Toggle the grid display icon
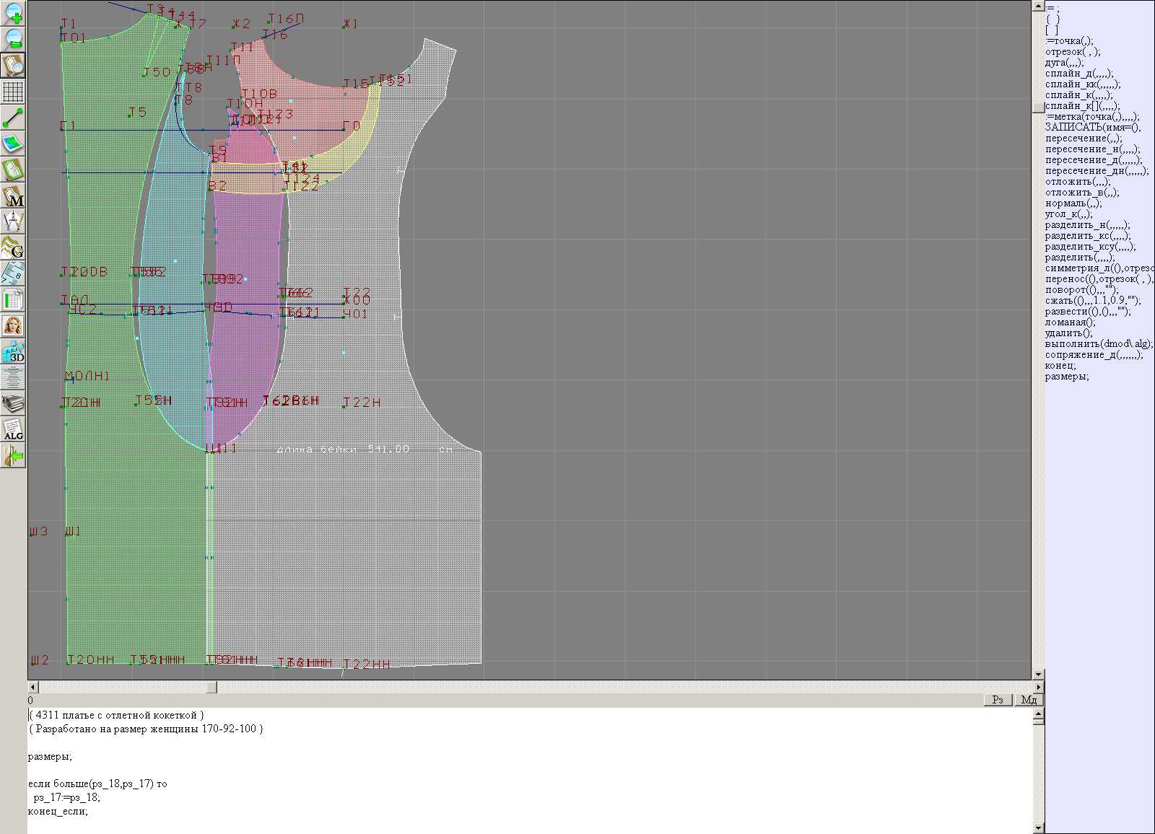Screen dimensions: 1155x834 point(13,92)
